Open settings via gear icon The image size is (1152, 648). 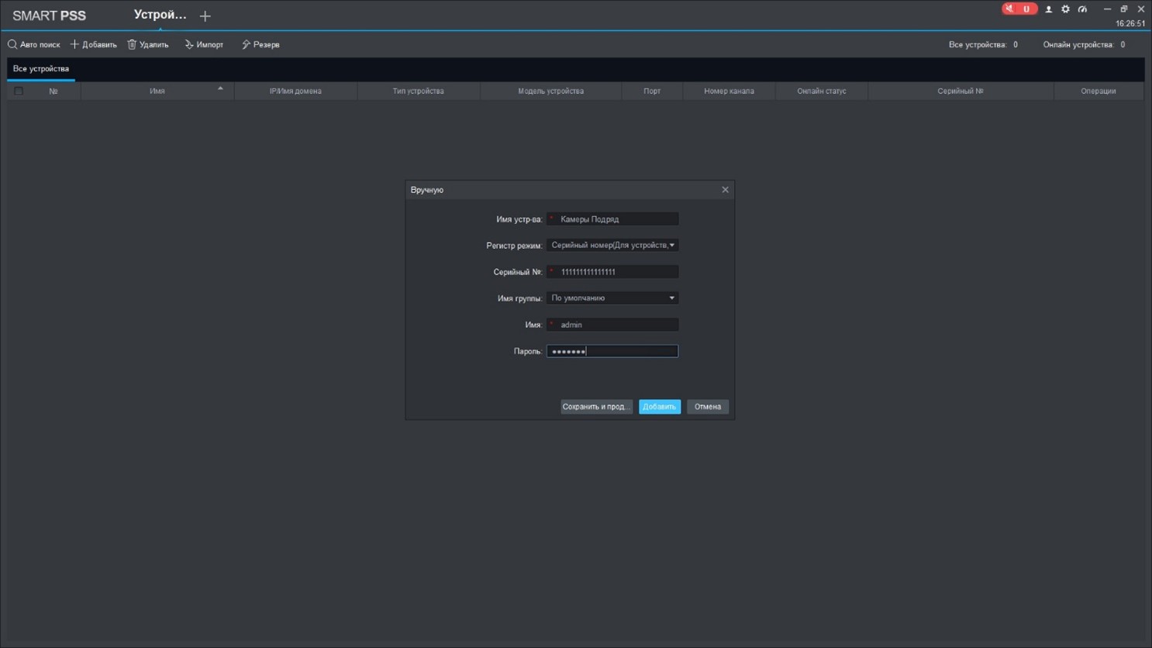tap(1065, 9)
